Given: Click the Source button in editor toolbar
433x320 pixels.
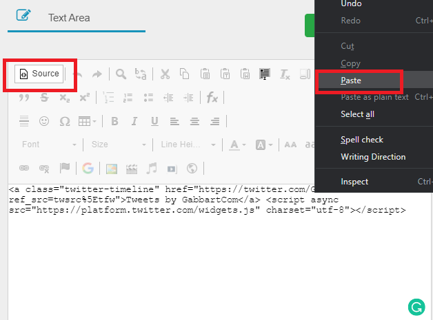Looking at the screenshot, I should pyautogui.click(x=39, y=74).
